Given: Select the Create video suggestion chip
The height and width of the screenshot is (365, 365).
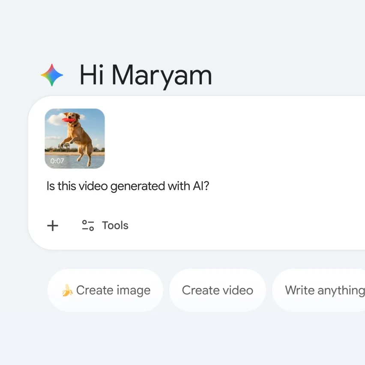Looking at the screenshot, I should coord(217,290).
